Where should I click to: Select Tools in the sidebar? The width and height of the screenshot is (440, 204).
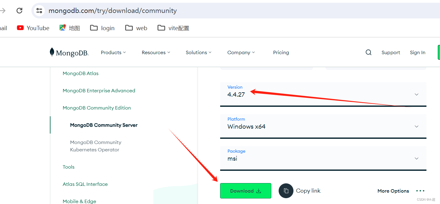69,167
